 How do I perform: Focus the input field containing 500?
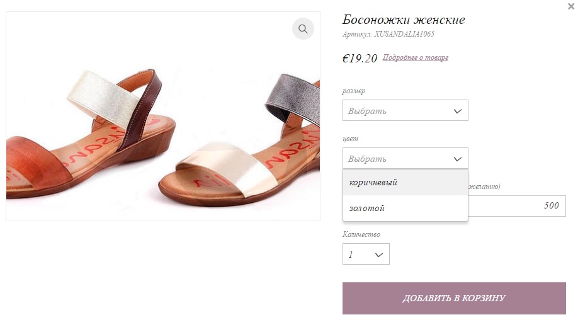(x=517, y=206)
